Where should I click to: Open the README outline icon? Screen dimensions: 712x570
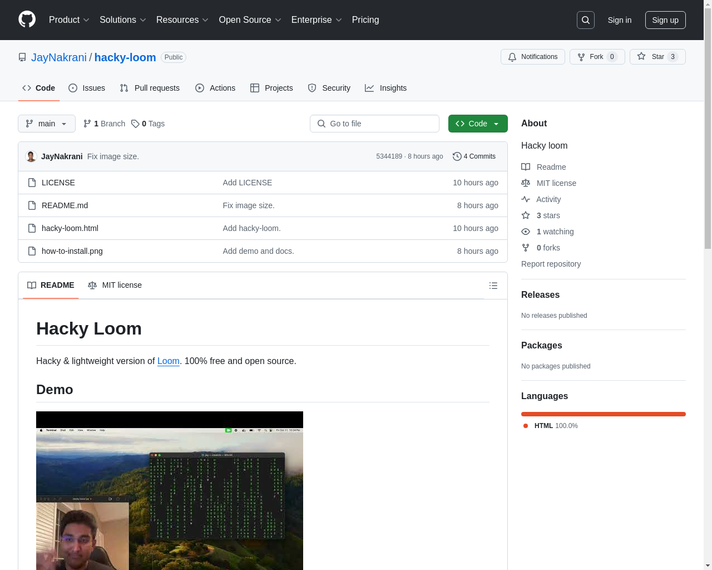[x=493, y=286]
